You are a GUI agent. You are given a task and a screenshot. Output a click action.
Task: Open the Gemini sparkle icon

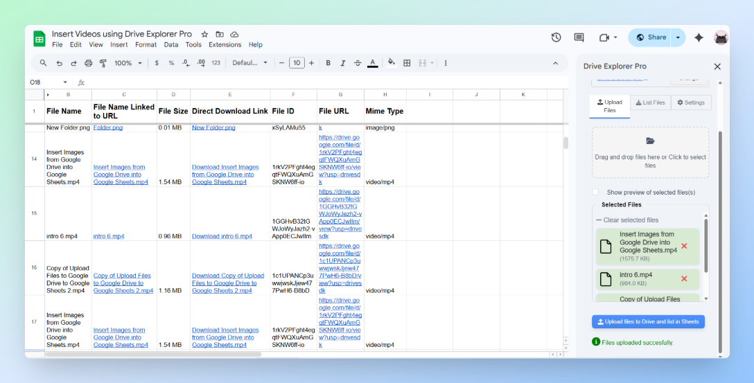699,37
